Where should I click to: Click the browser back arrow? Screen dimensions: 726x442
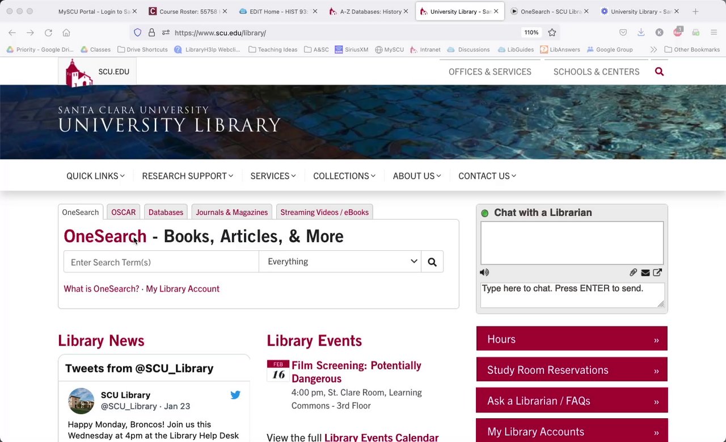[12, 33]
